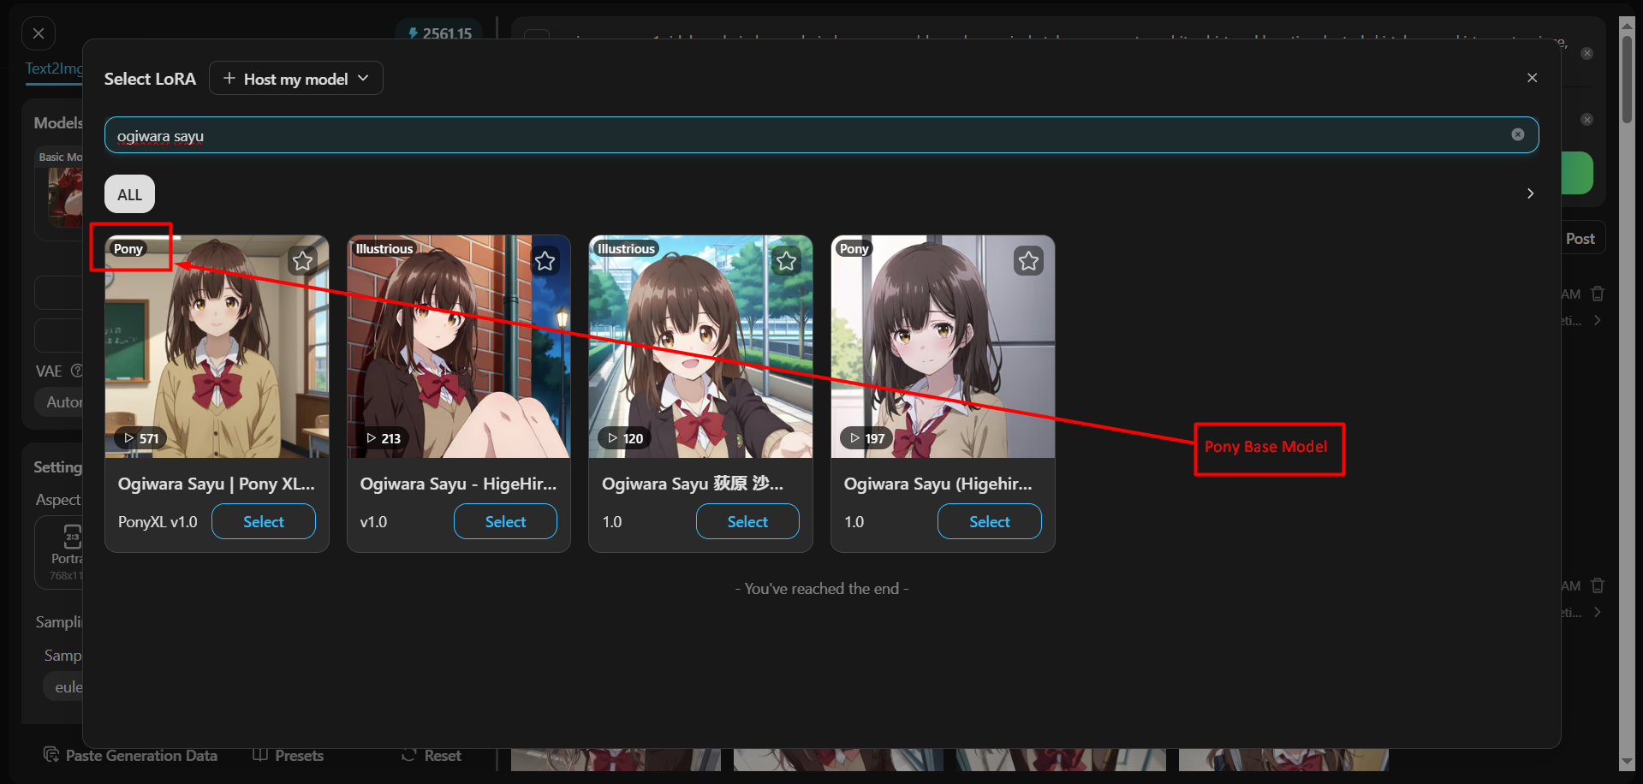Open Host my model dropdown
This screenshot has width=1643, height=784.
(x=295, y=78)
